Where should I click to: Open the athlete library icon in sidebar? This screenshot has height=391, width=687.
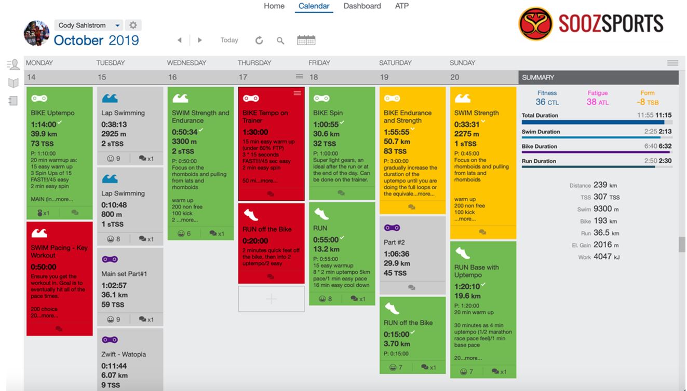(x=14, y=65)
